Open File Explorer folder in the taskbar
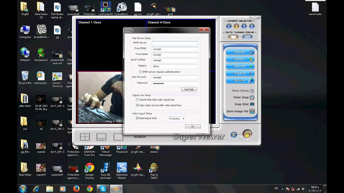Screen dimensions: 344x193 point(49,189)
